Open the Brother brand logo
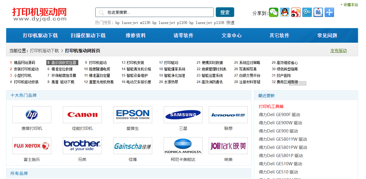 [x=82, y=146]
